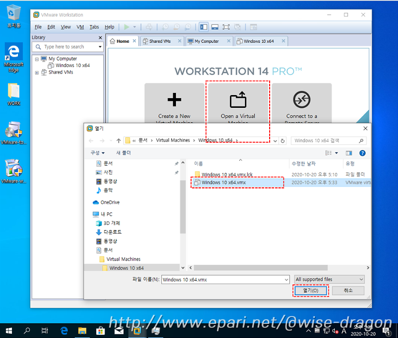Open the File menu in VMware Workstation
Viewport: 398px width, 338px height.
[38, 27]
